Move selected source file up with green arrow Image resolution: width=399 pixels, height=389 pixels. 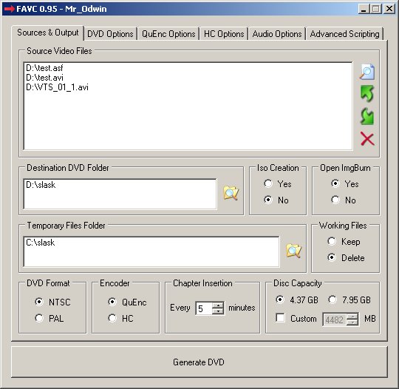tap(367, 94)
